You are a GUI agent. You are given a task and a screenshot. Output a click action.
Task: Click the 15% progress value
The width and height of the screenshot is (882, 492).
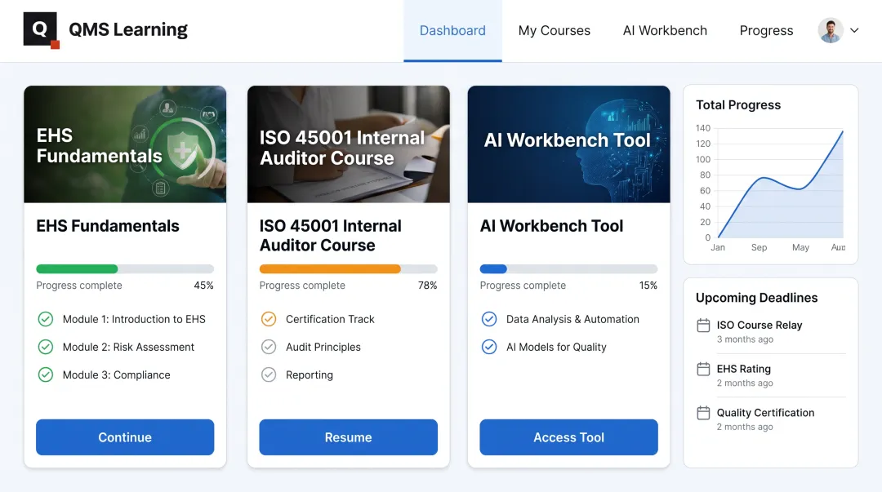(648, 285)
